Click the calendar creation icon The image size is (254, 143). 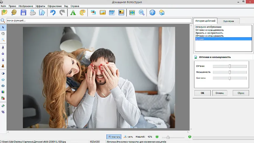pos(112,12)
